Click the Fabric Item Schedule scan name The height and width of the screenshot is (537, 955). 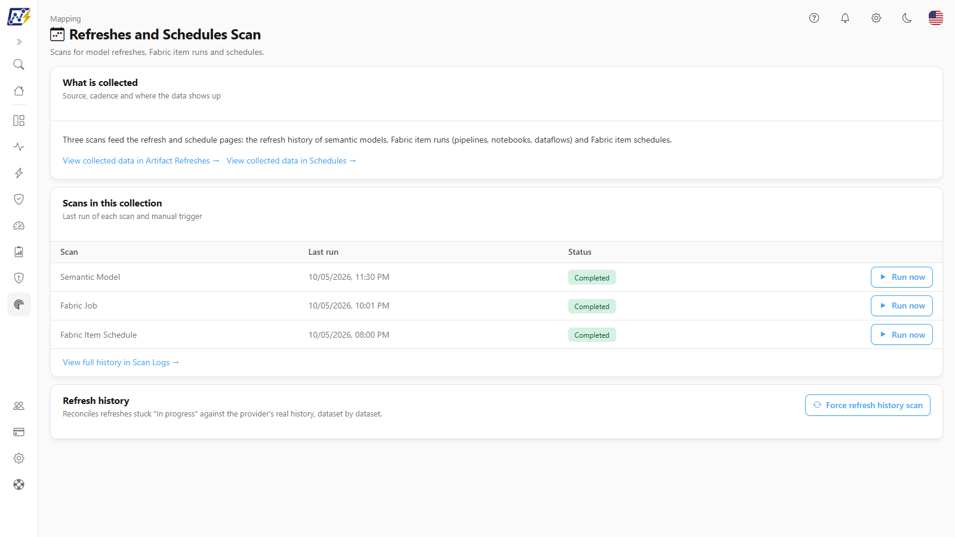coord(98,335)
